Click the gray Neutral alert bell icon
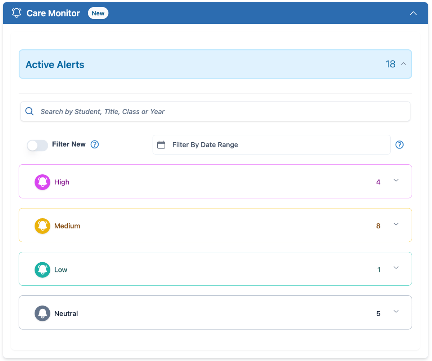The height and width of the screenshot is (361, 432). (x=42, y=313)
